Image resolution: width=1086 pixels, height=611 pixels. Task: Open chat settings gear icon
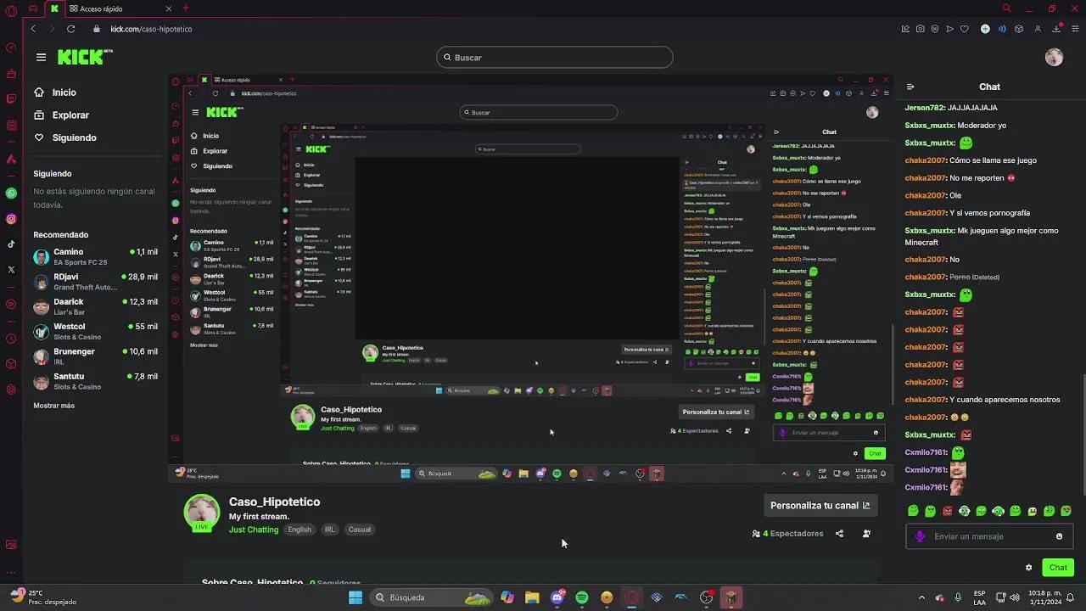click(1028, 568)
